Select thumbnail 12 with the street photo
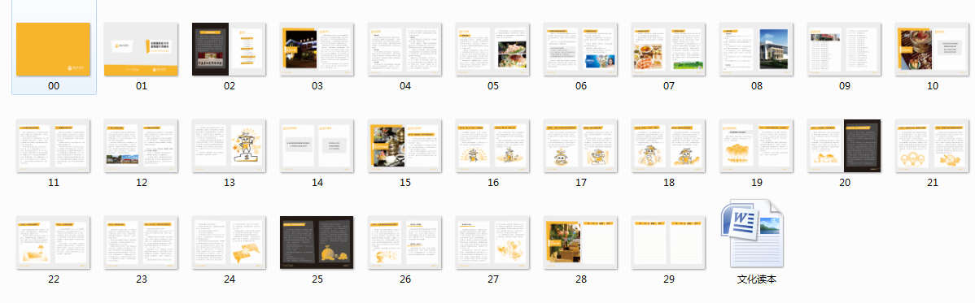Image resolution: width=975 pixels, height=303 pixels. [141, 146]
